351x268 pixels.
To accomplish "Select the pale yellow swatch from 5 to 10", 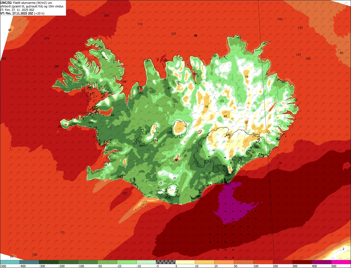I will (x=185, y=262).
